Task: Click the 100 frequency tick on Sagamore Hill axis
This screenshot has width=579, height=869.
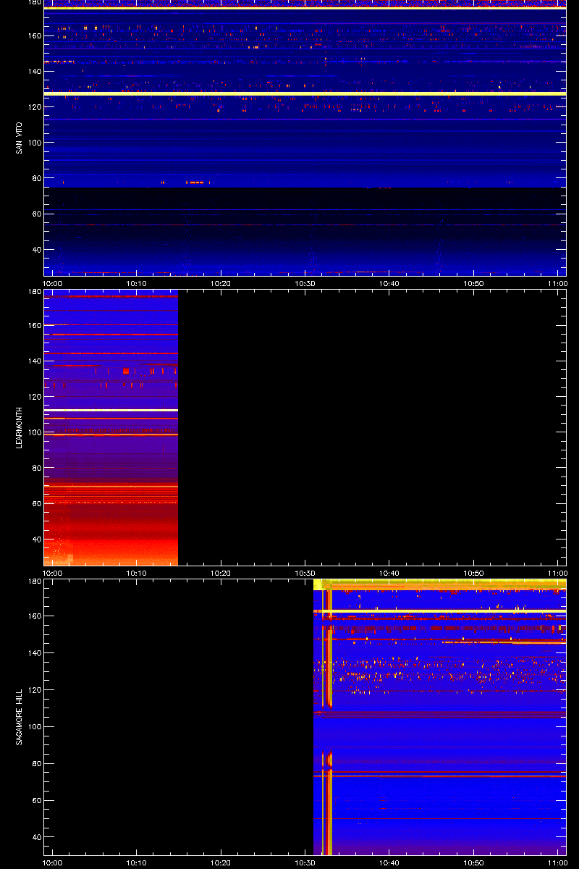Action: tap(34, 726)
